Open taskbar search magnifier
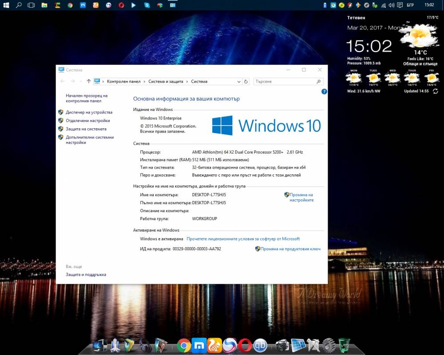Screen dimensions: 444x355 tap(19, 5)
